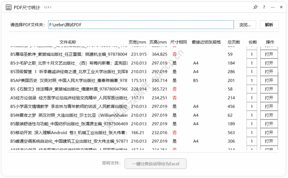Open the A5经方论剑录 214-page file with 打开
Viewport: 288px width, 178px height.
(269, 98)
